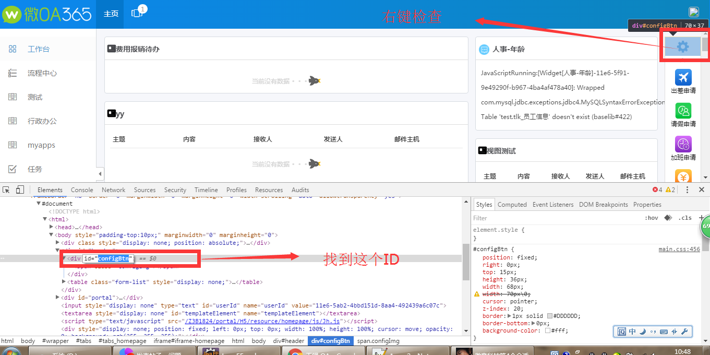
Task: Open 流程中心 in the sidebar
Action: (42, 73)
